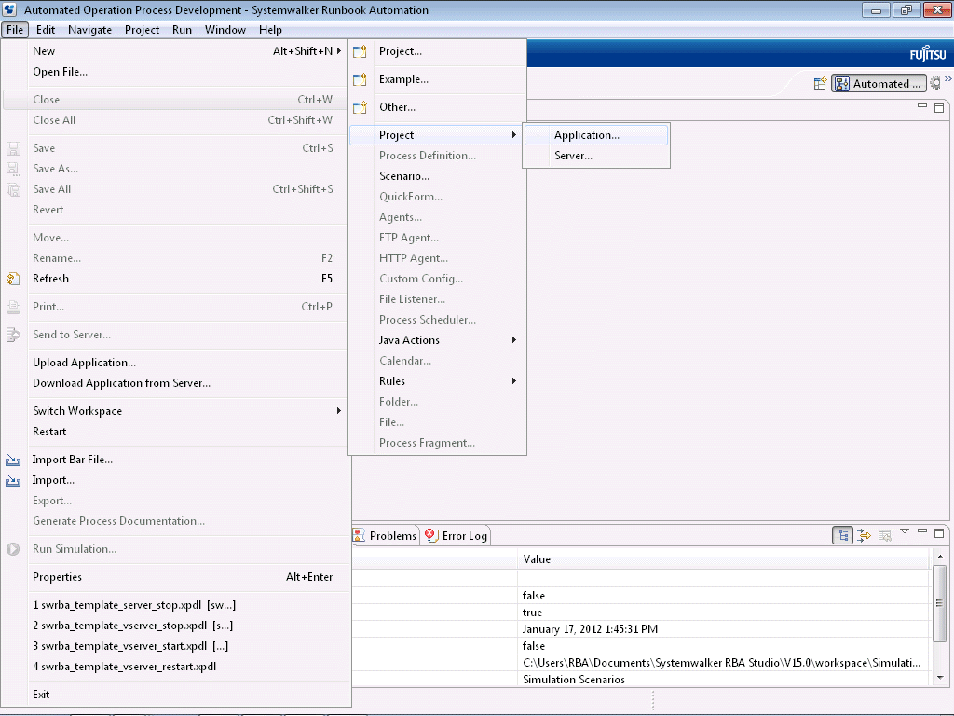Click the Value column header
Viewport: 954px width, 716px height.
click(724, 559)
